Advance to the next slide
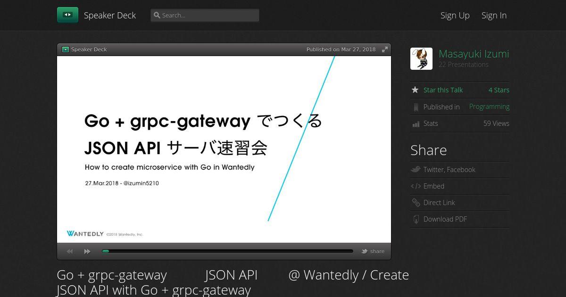This screenshot has width=566, height=297. pyautogui.click(x=87, y=252)
